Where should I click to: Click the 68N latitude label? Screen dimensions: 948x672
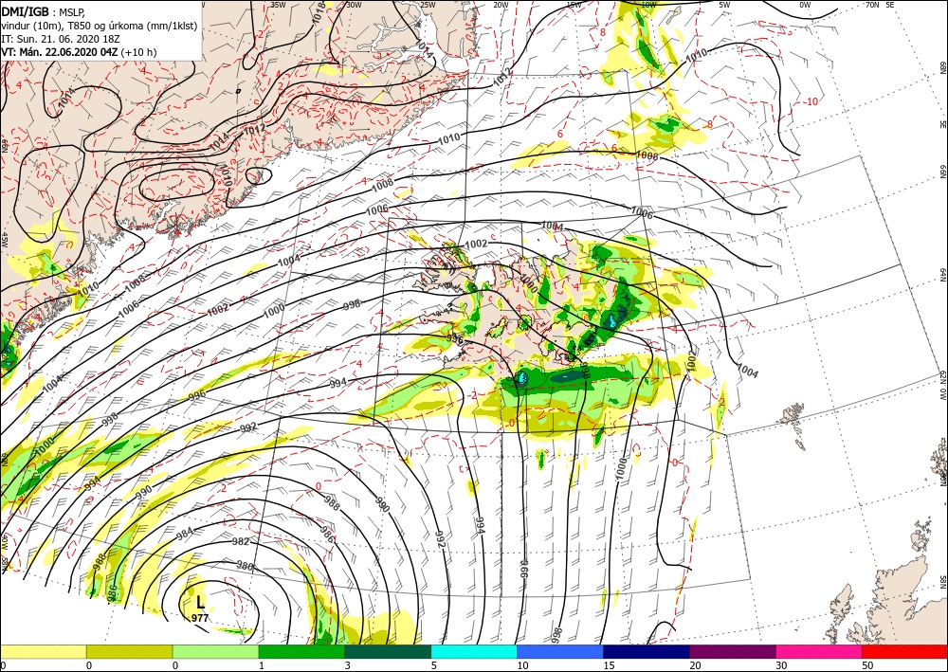(942, 66)
